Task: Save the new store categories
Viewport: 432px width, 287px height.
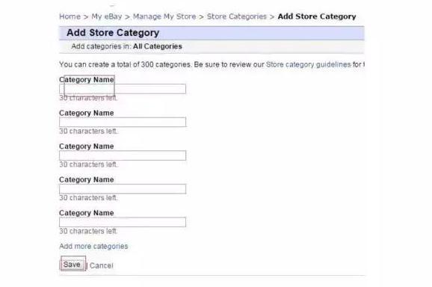Action: click(x=72, y=265)
